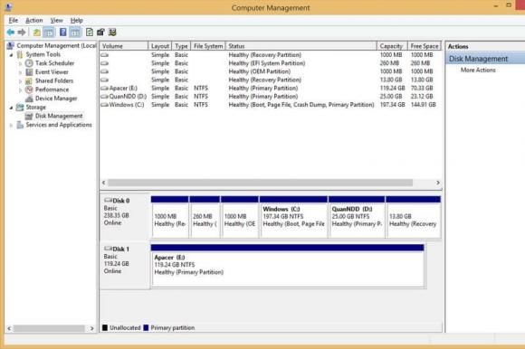Viewport: 525px width, 349px height.
Task: Click the 144.91 GB free space cell
Action: pyautogui.click(x=424, y=105)
